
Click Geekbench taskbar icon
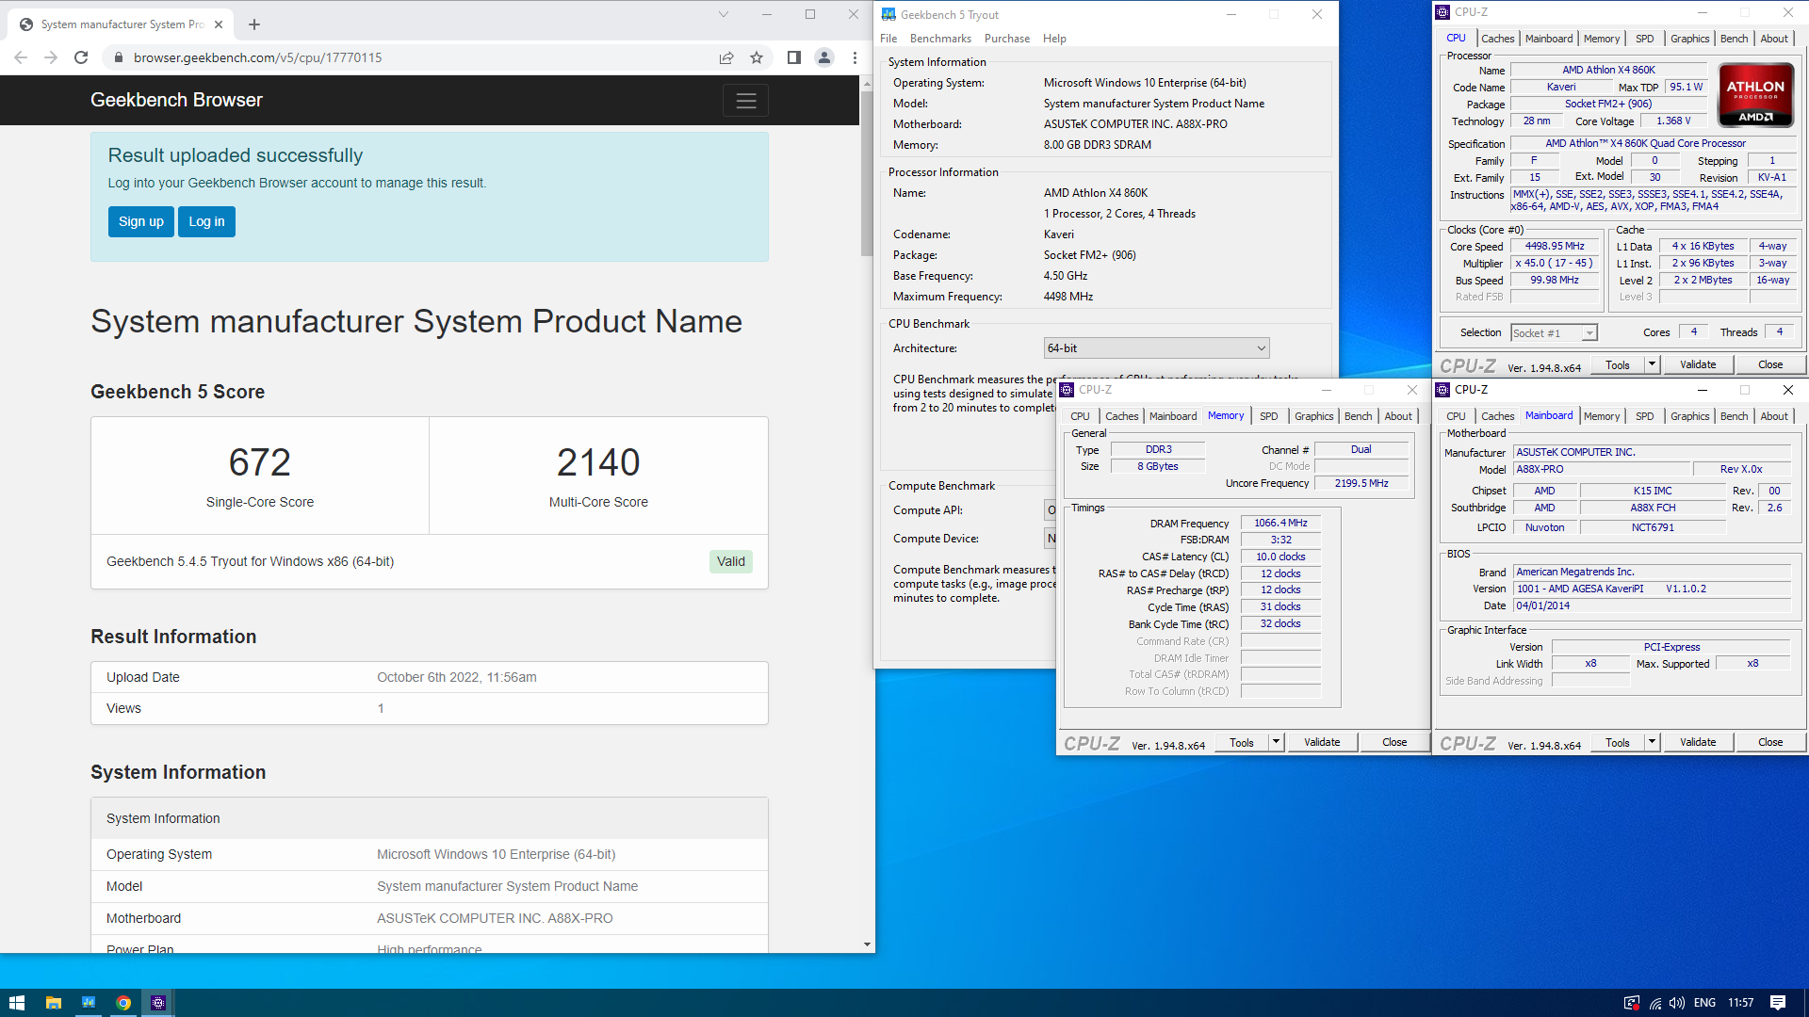pyautogui.click(x=89, y=1003)
